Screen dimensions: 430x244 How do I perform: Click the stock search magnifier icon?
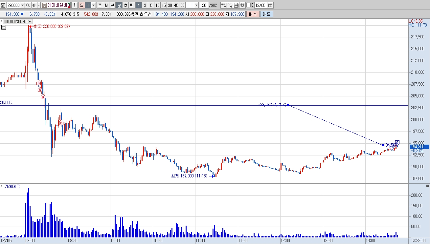pos(28,5)
